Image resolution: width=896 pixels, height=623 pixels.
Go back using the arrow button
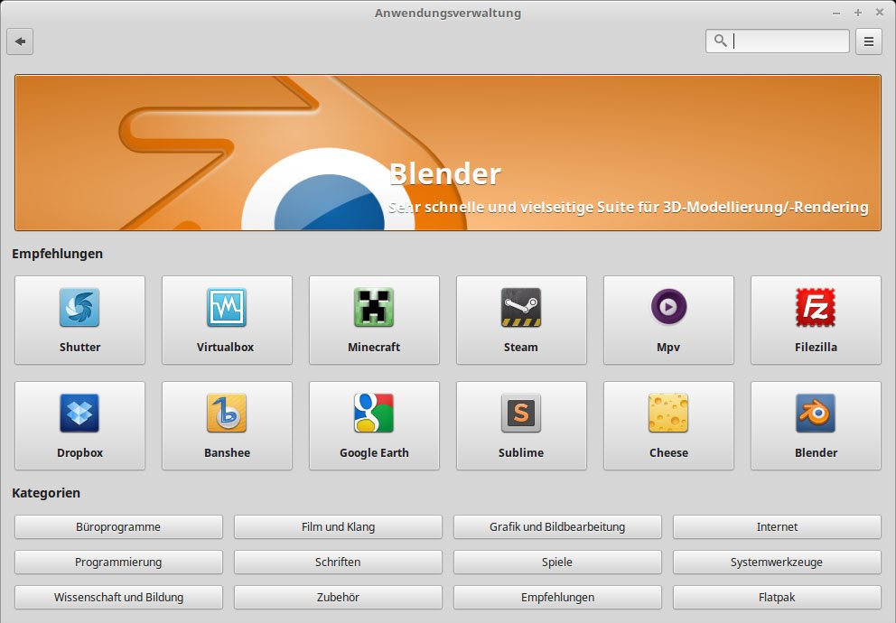coord(20,41)
